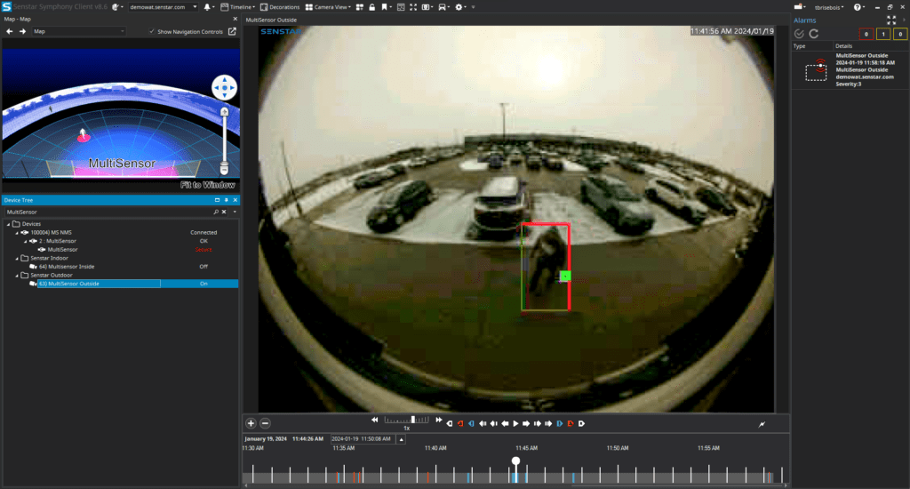Collapse the Senstar Indoor folder
This screenshot has width=910, height=489.
[x=19, y=258]
